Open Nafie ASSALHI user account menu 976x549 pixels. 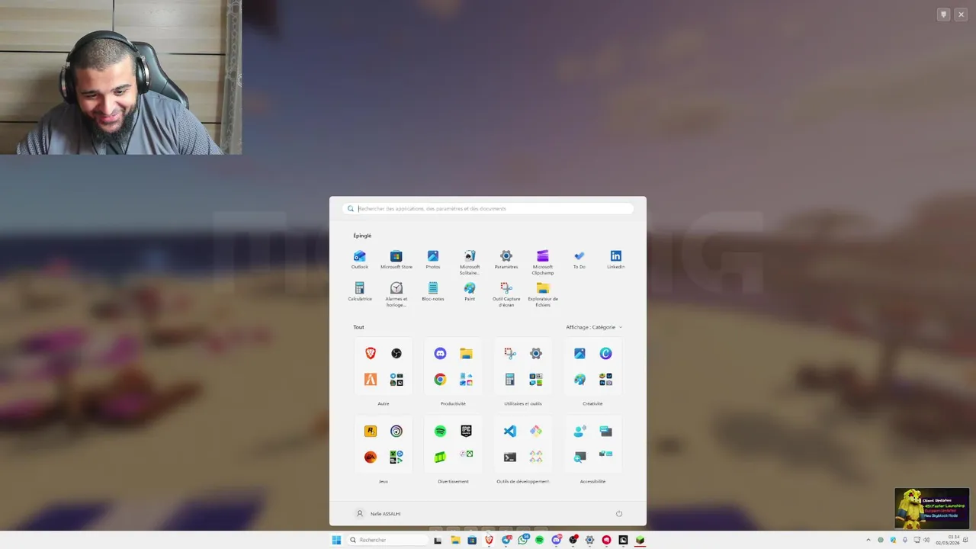pyautogui.click(x=378, y=514)
